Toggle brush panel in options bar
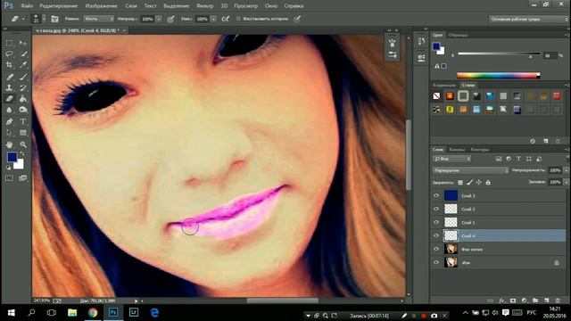The image size is (571, 321). [x=55, y=19]
